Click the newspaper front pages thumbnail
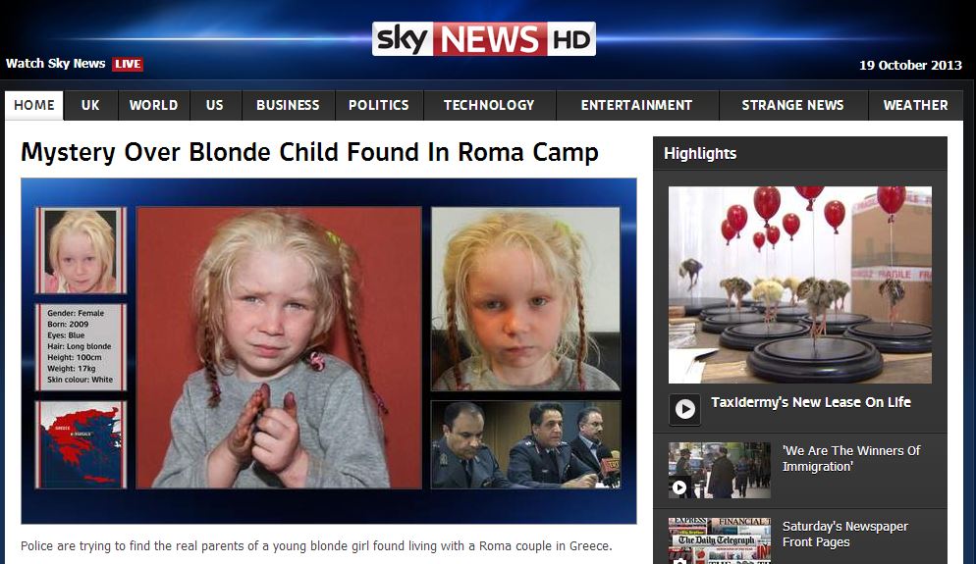Viewport: 976px width, 564px height. click(720, 541)
